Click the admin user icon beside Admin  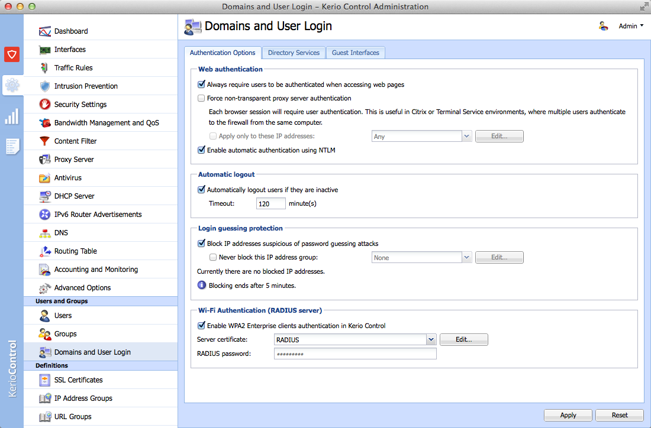[603, 26]
